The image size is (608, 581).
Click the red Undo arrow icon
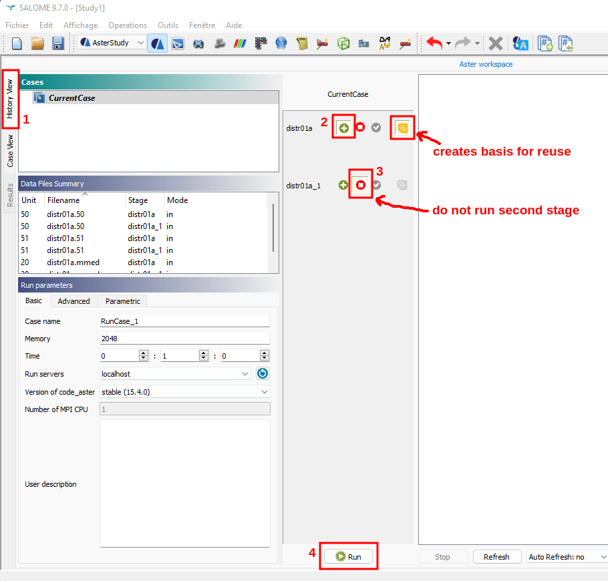pos(434,43)
